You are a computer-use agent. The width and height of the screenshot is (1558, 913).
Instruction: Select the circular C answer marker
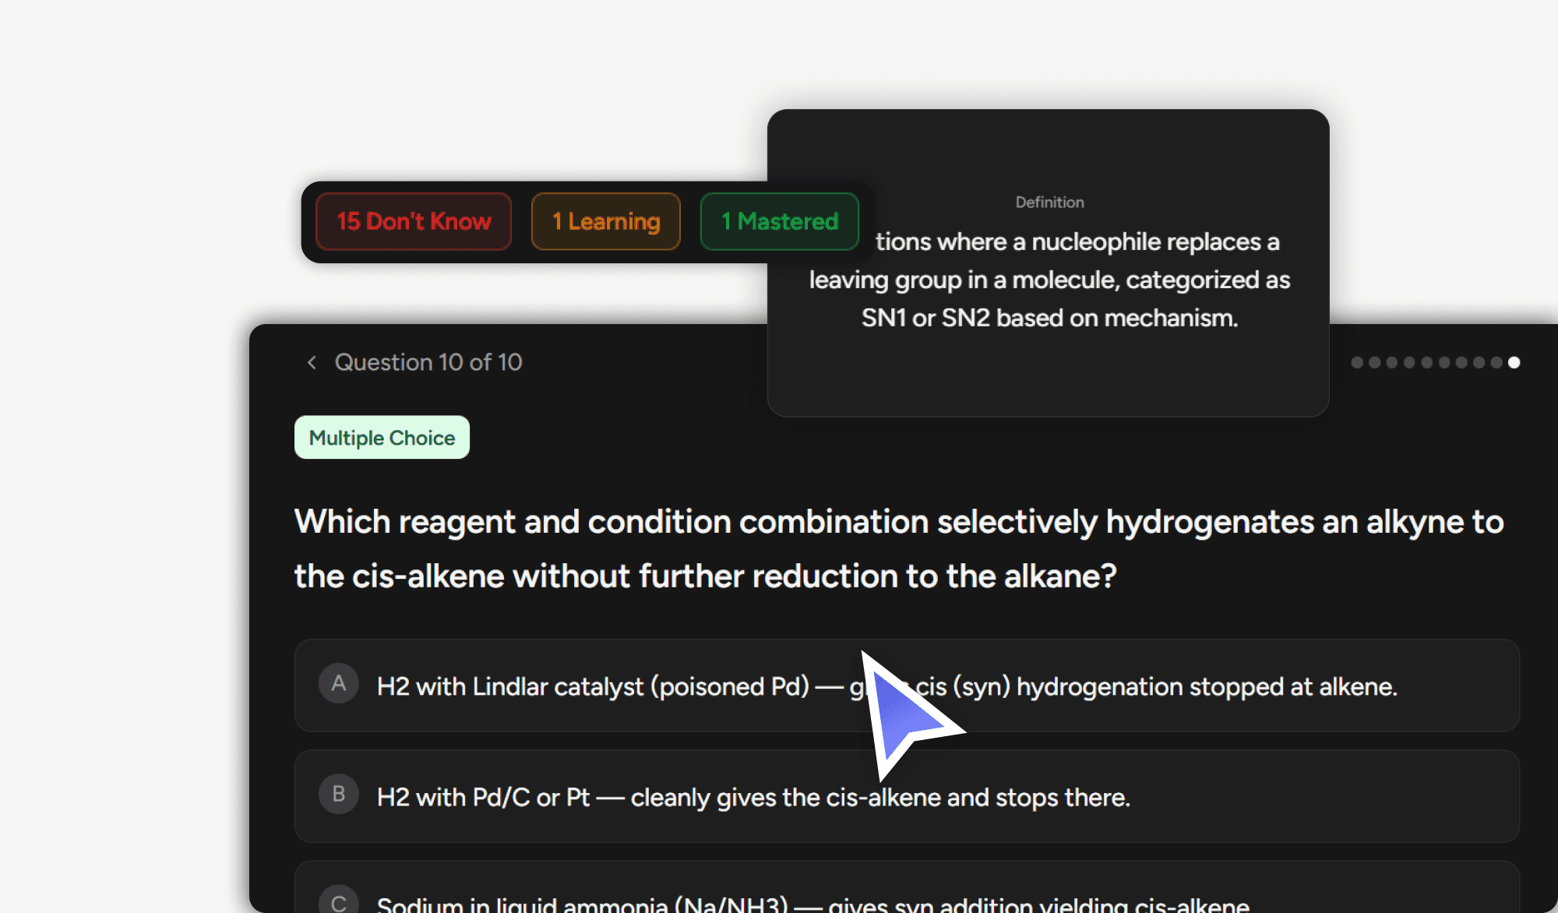tap(338, 902)
